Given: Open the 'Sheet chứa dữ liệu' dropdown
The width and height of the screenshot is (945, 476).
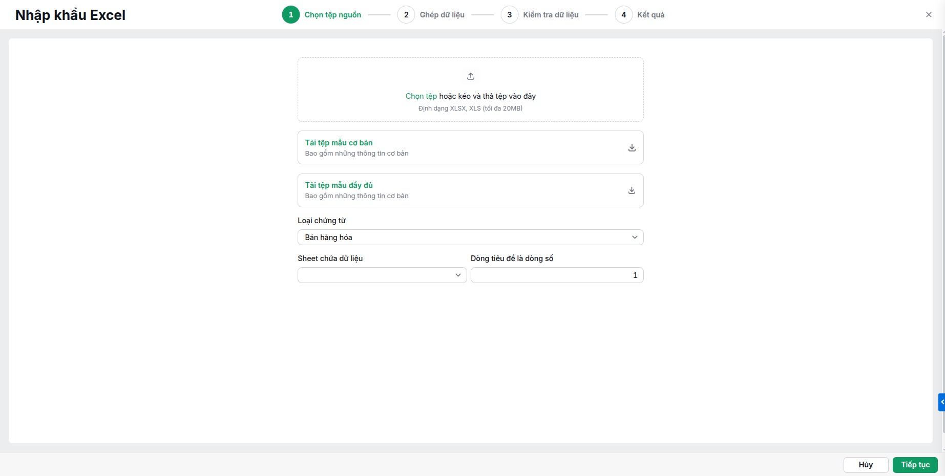Looking at the screenshot, I should tap(382, 275).
